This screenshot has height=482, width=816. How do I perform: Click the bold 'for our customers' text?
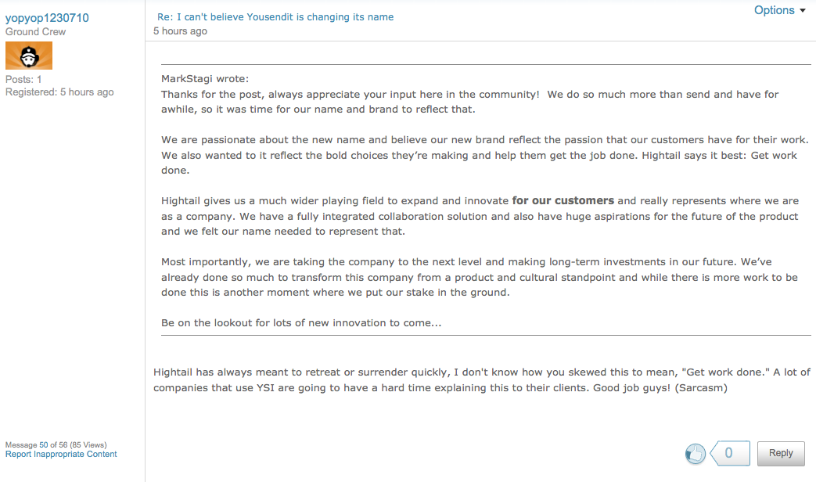coord(563,201)
